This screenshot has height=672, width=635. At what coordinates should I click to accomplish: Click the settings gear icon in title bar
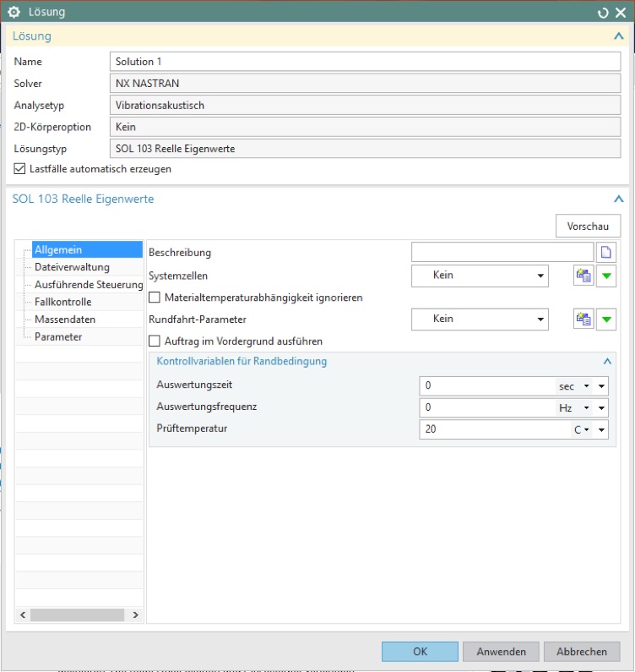[x=14, y=12]
